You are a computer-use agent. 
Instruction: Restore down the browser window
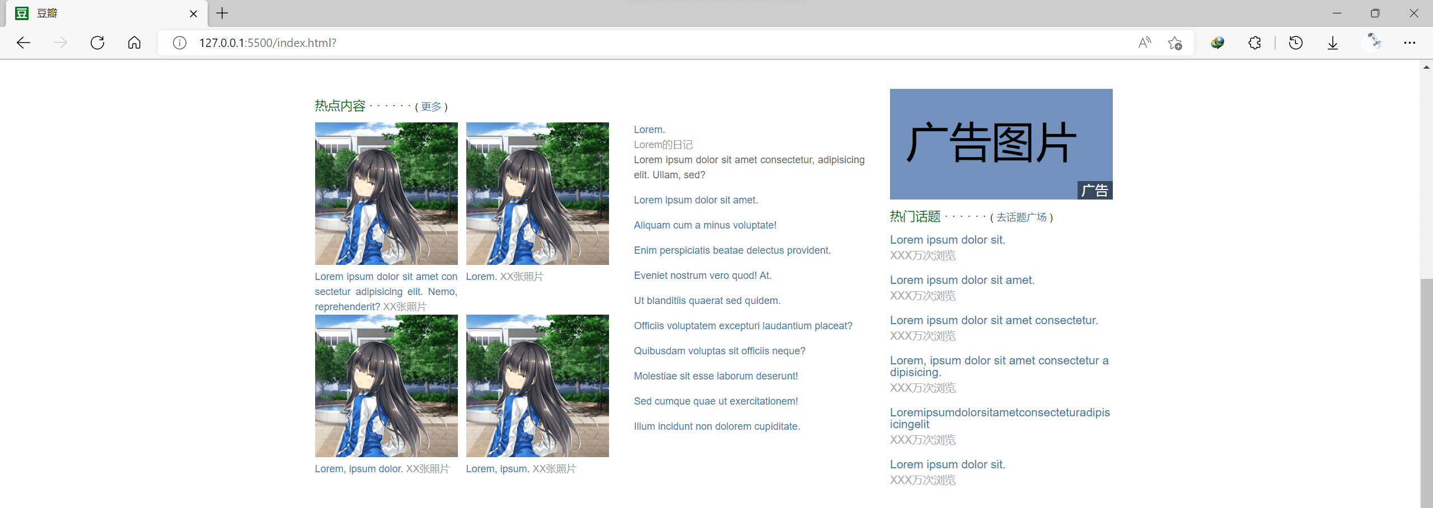(1375, 13)
